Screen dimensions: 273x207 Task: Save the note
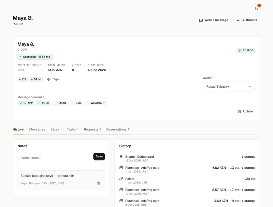99,157
